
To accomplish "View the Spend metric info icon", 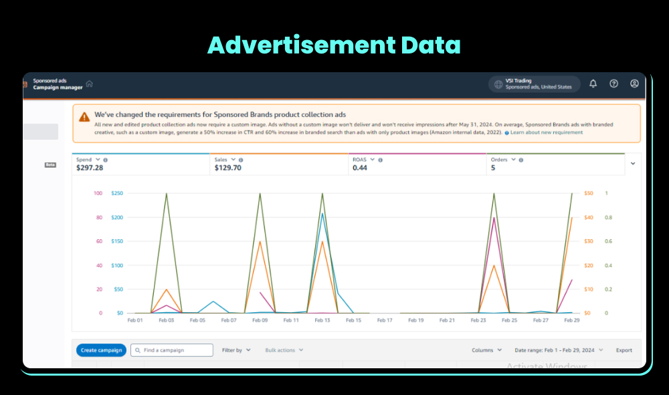I will pyautogui.click(x=105, y=159).
